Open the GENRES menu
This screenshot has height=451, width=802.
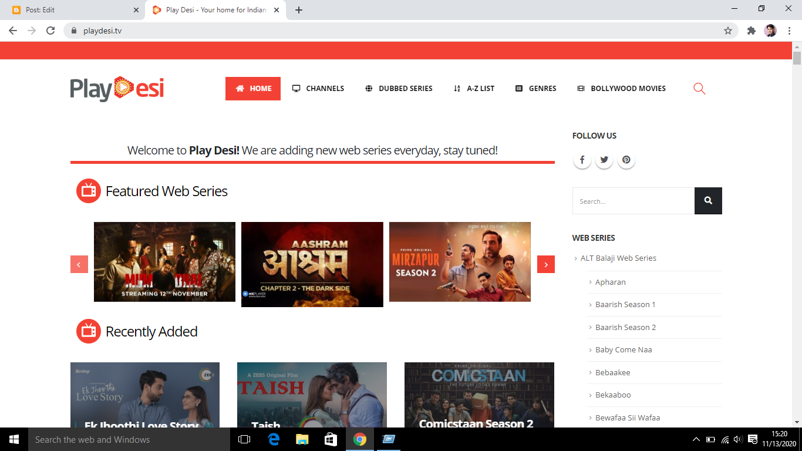535,89
